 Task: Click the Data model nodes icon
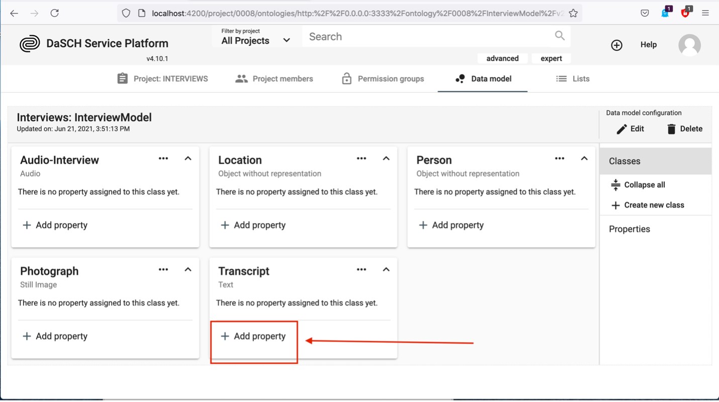[460, 78]
